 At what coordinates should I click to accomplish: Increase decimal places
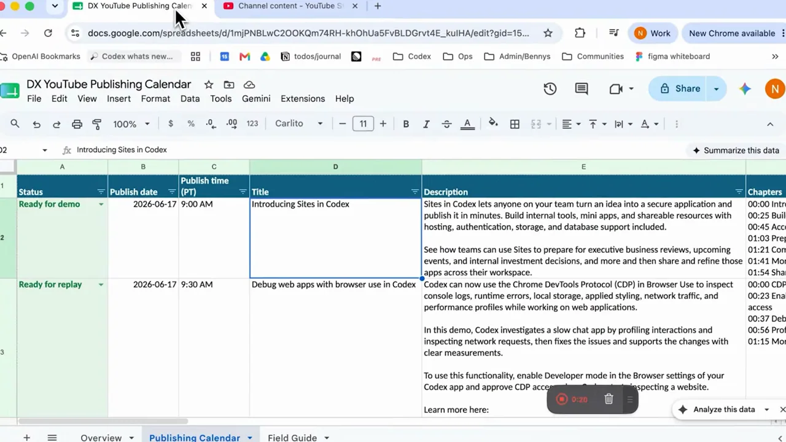[232, 124]
